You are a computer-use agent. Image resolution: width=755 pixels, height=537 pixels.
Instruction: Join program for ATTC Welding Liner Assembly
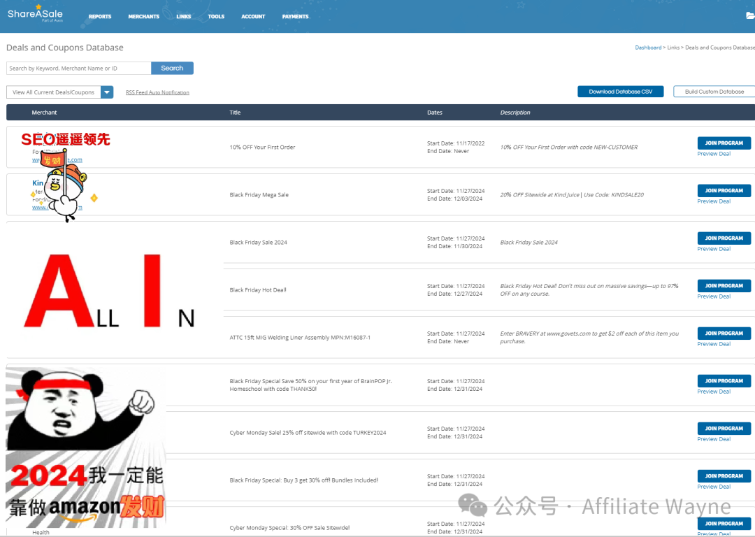724,334
